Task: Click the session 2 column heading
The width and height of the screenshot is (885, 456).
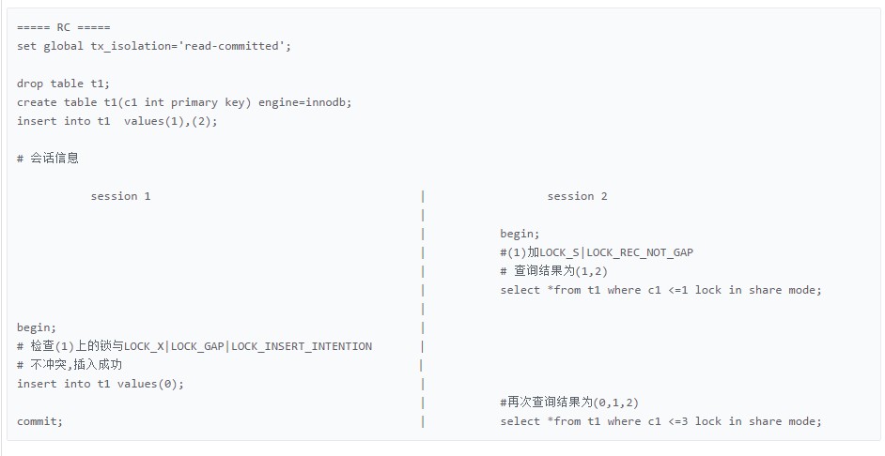Action: [577, 196]
